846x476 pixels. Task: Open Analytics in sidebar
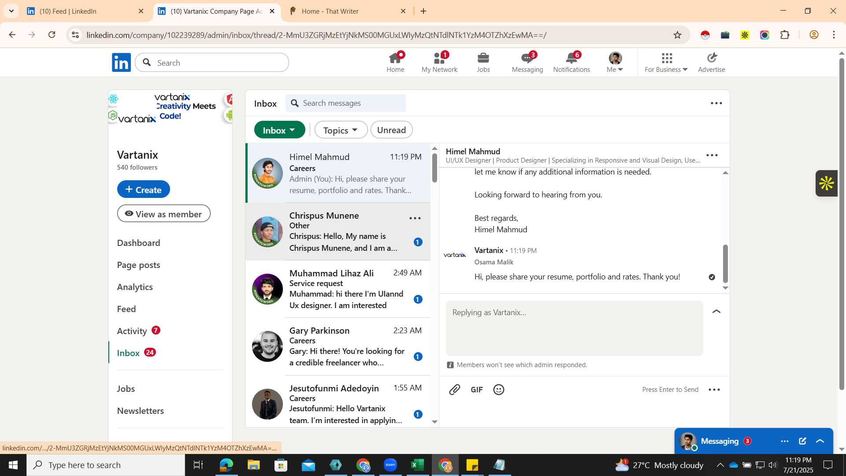click(135, 287)
